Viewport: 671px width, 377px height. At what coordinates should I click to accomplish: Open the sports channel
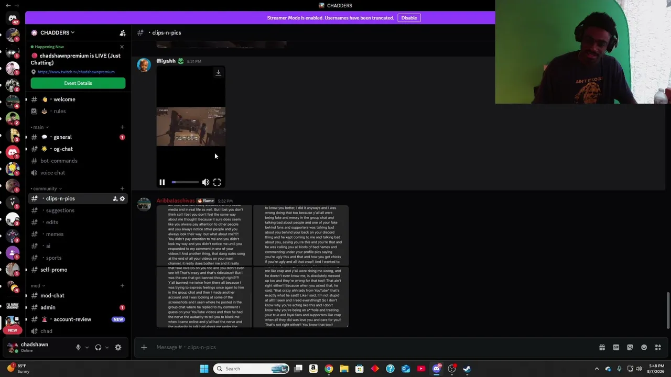78,258
